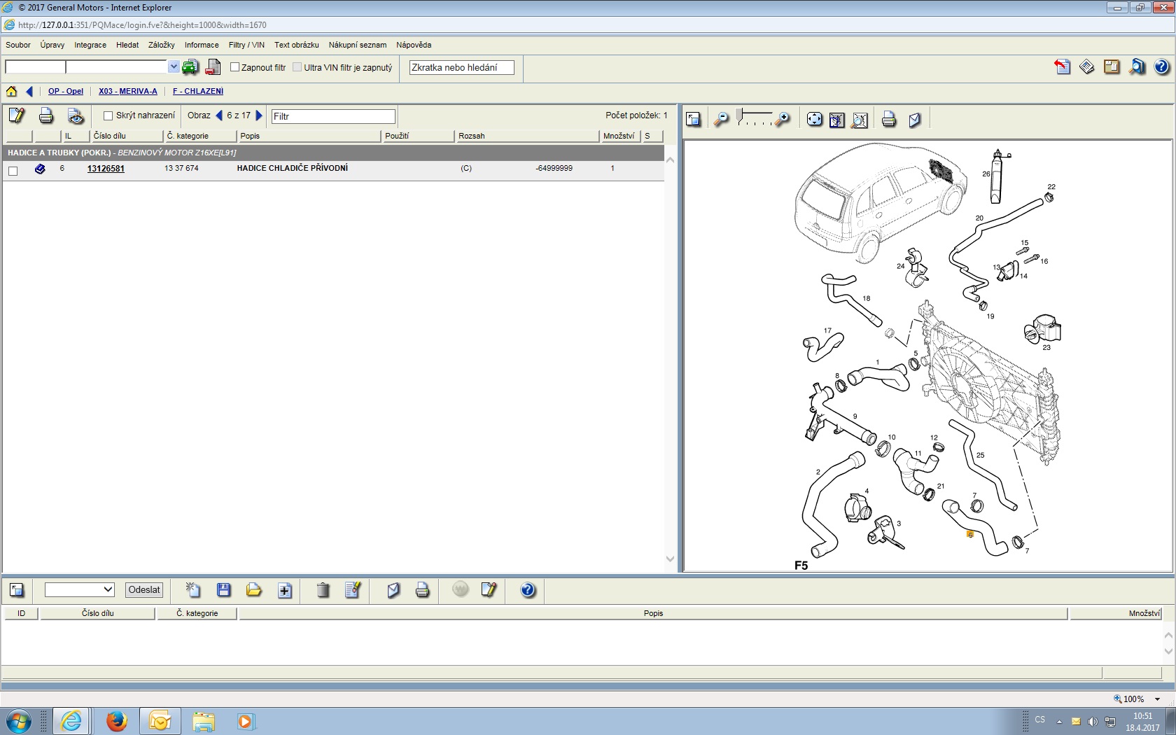Go back with the blue breadcrumb arrow

29,91
